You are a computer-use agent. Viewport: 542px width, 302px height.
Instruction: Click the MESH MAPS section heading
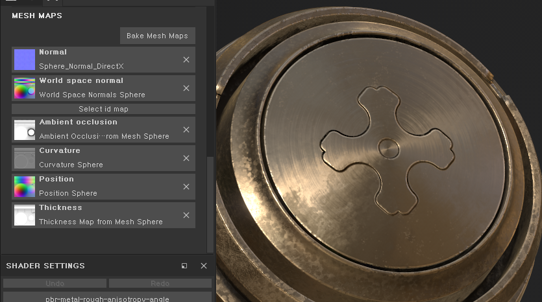(37, 16)
